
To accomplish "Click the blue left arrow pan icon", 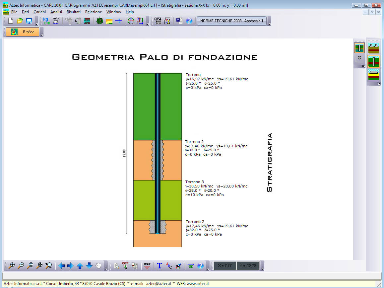I will coord(61,265).
